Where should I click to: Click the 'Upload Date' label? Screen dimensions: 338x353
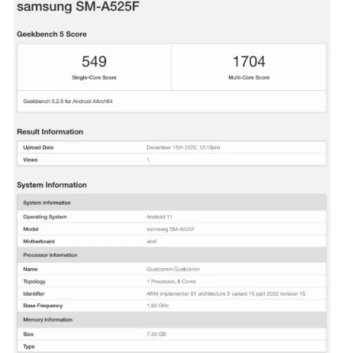click(x=38, y=147)
